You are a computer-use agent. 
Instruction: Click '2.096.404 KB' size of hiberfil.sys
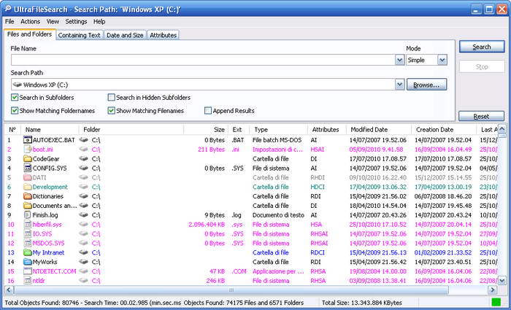pyautogui.click(x=207, y=225)
